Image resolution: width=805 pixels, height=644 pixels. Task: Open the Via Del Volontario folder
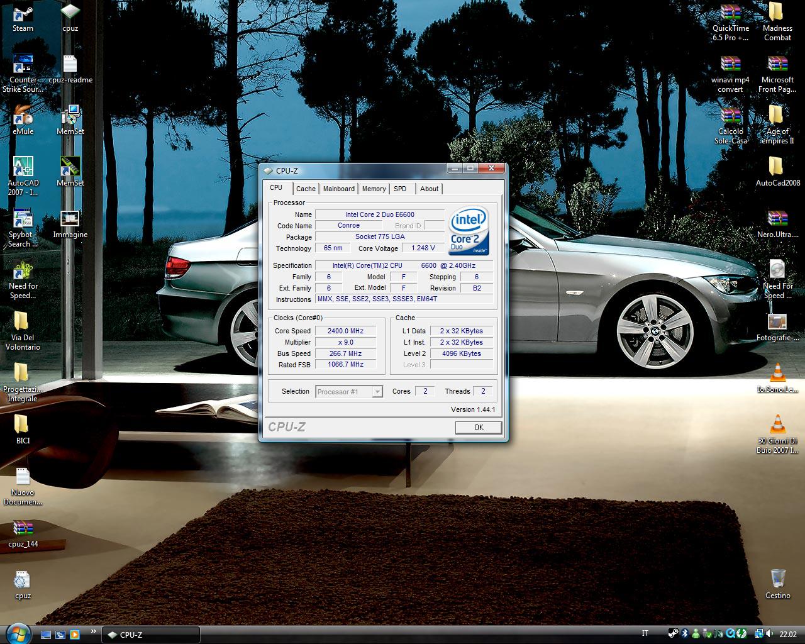[23, 331]
